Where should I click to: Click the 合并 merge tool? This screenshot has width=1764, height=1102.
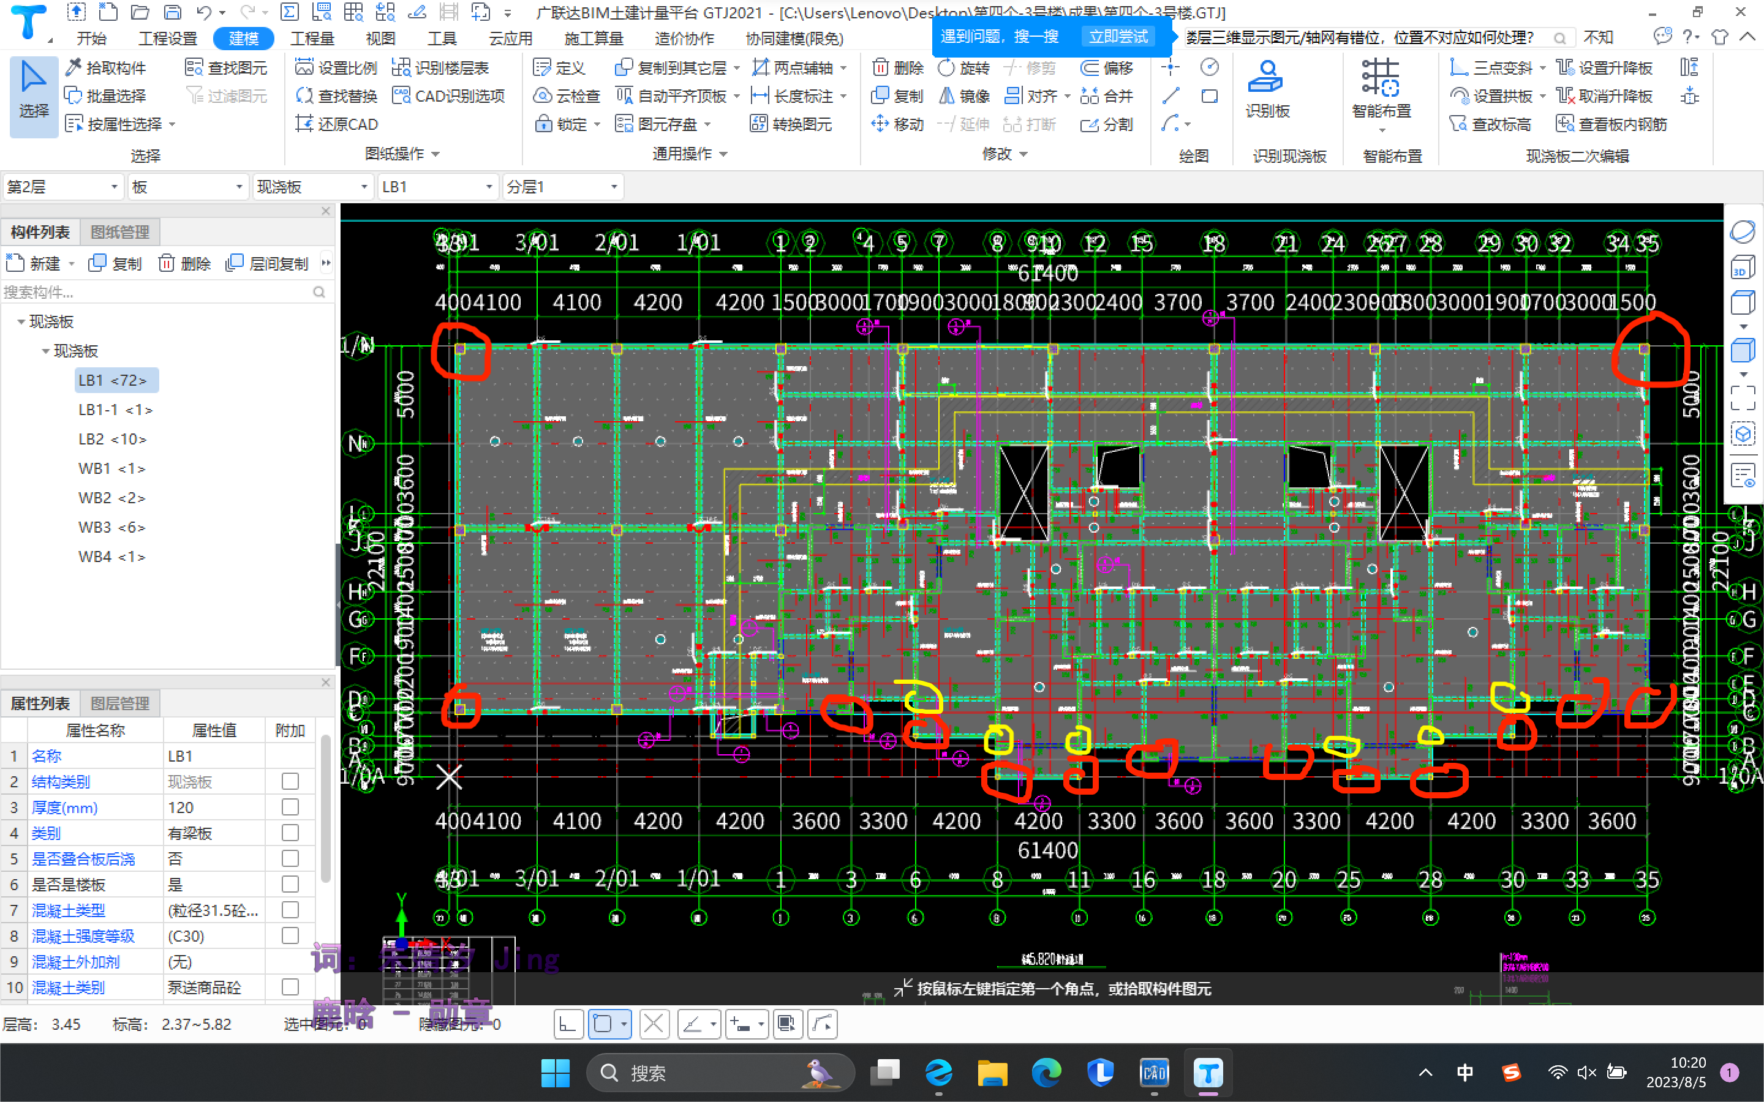1107,96
